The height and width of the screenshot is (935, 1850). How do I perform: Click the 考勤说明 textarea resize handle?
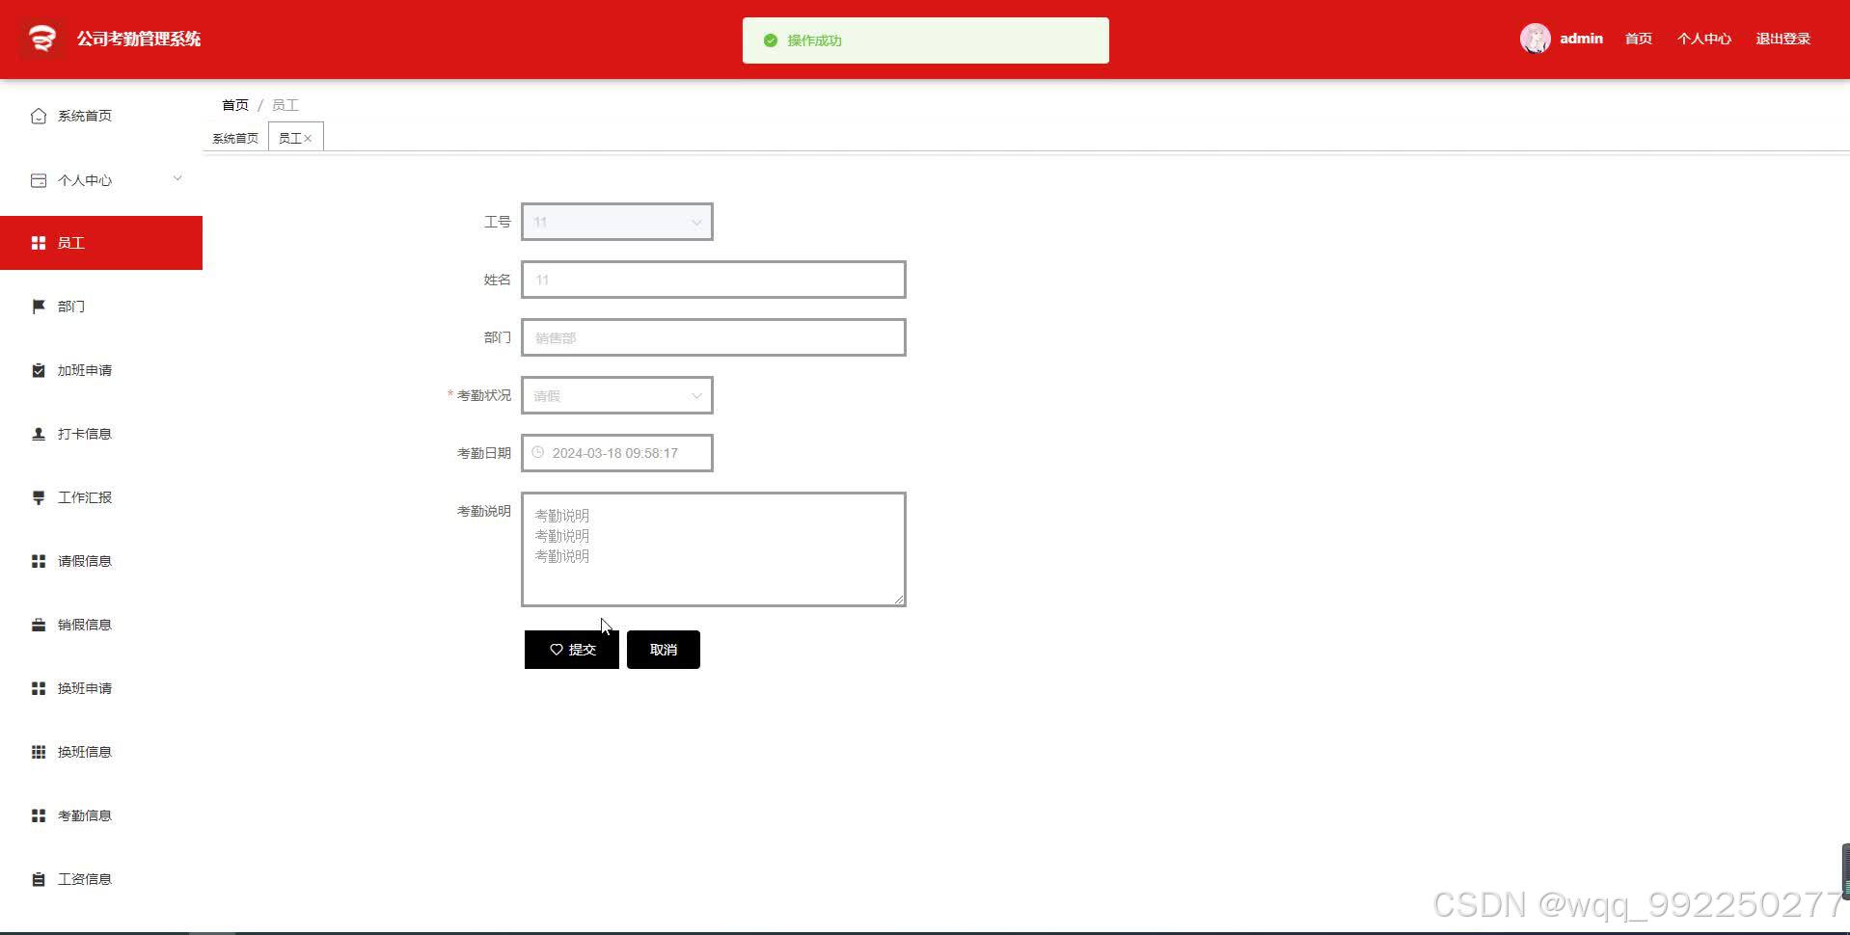(x=899, y=600)
